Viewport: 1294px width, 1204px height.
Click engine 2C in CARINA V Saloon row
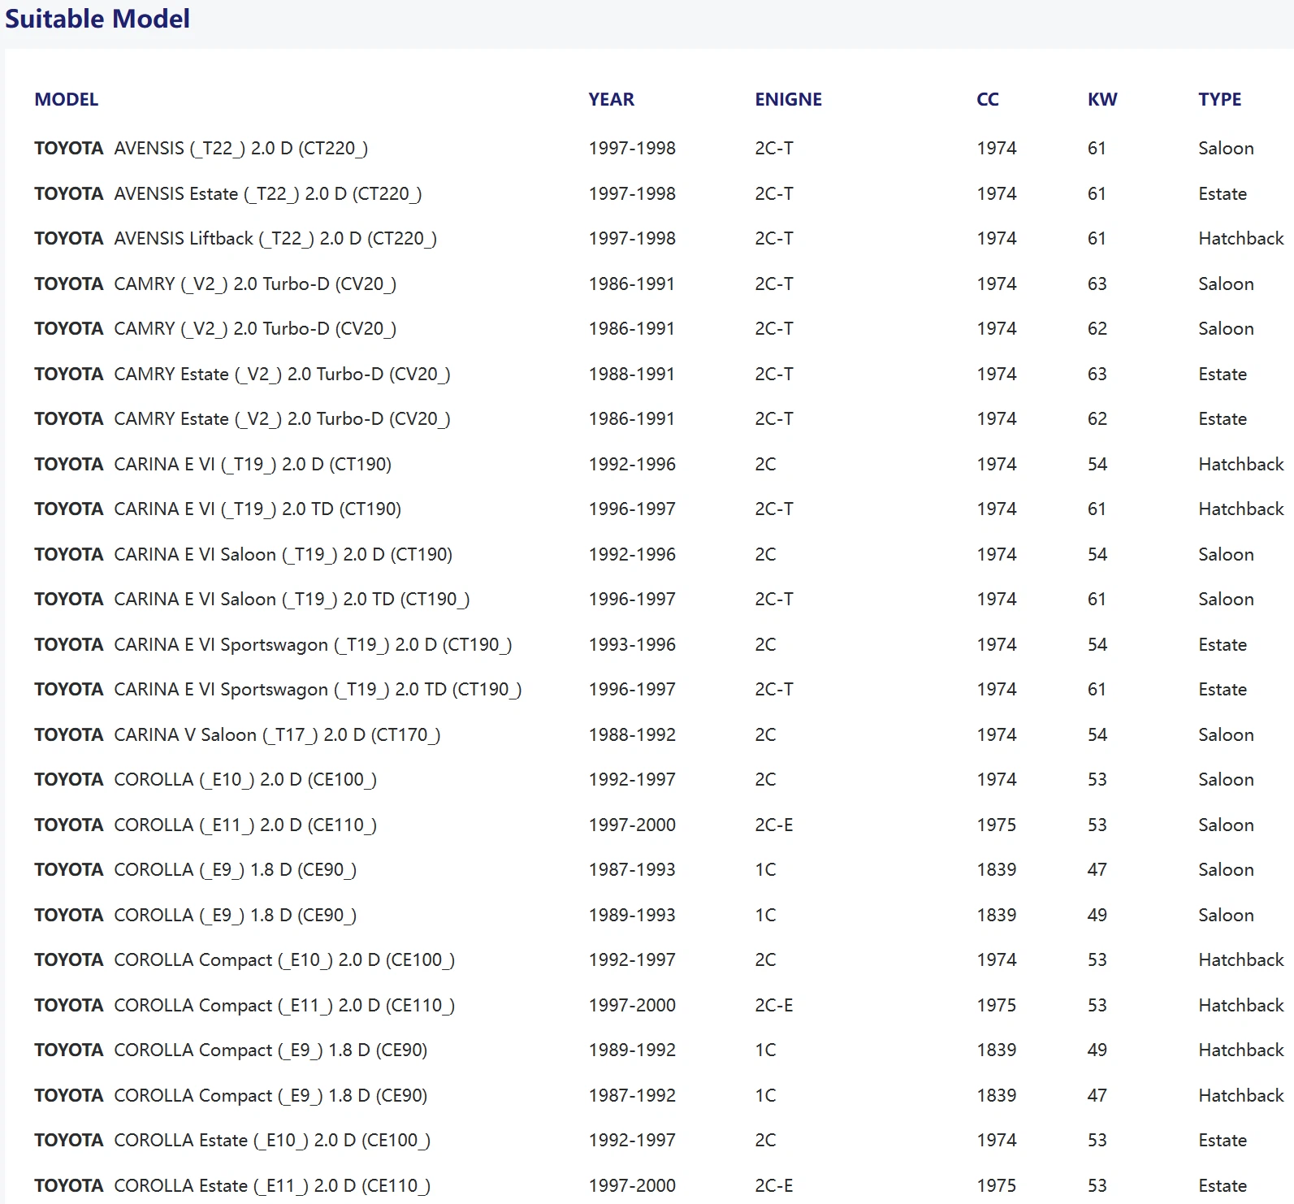765,734
